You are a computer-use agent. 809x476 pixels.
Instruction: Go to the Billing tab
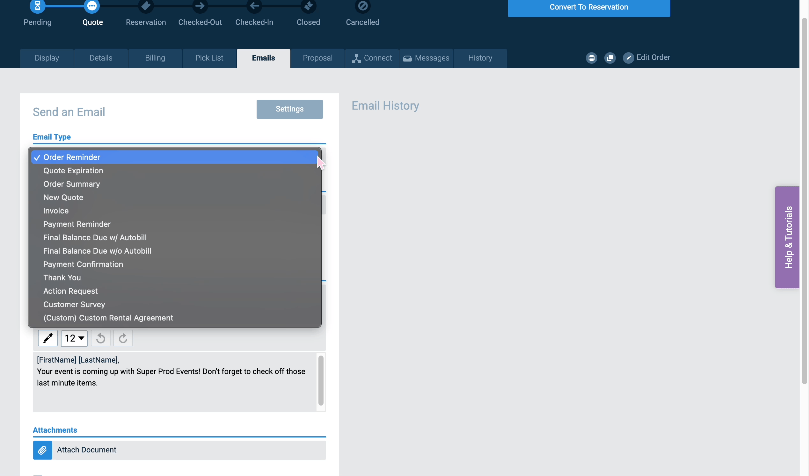pyautogui.click(x=155, y=58)
